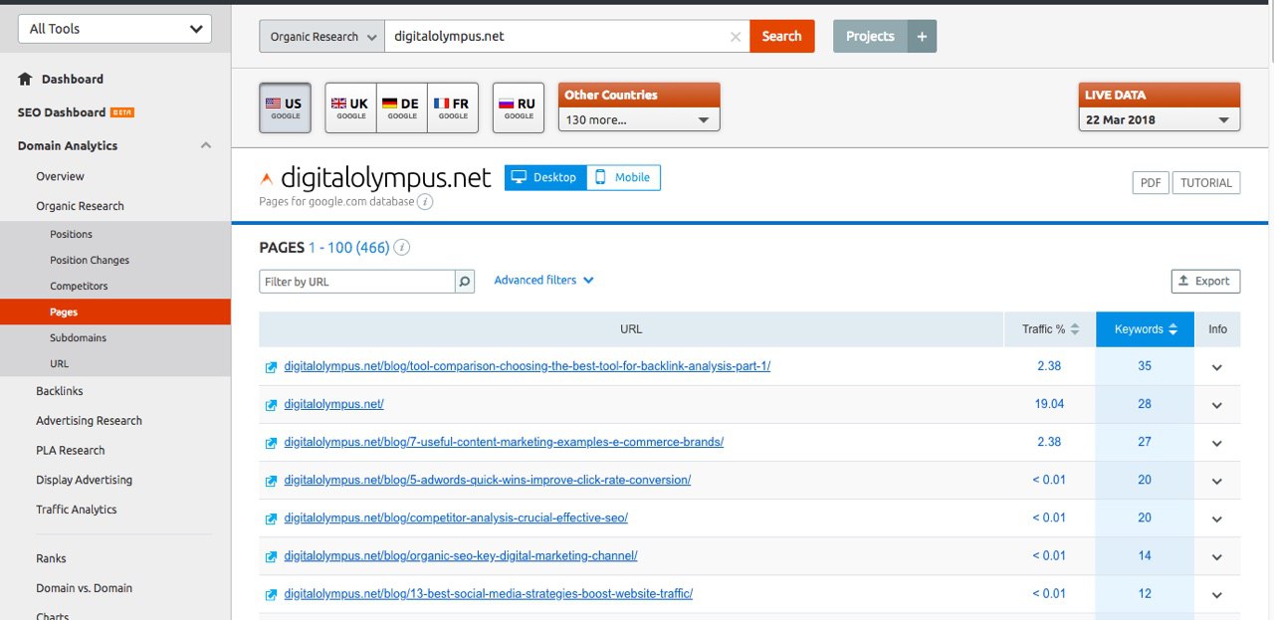Open SEO Dashboard in the sidebar
This screenshot has width=1274, height=620.
click(62, 112)
